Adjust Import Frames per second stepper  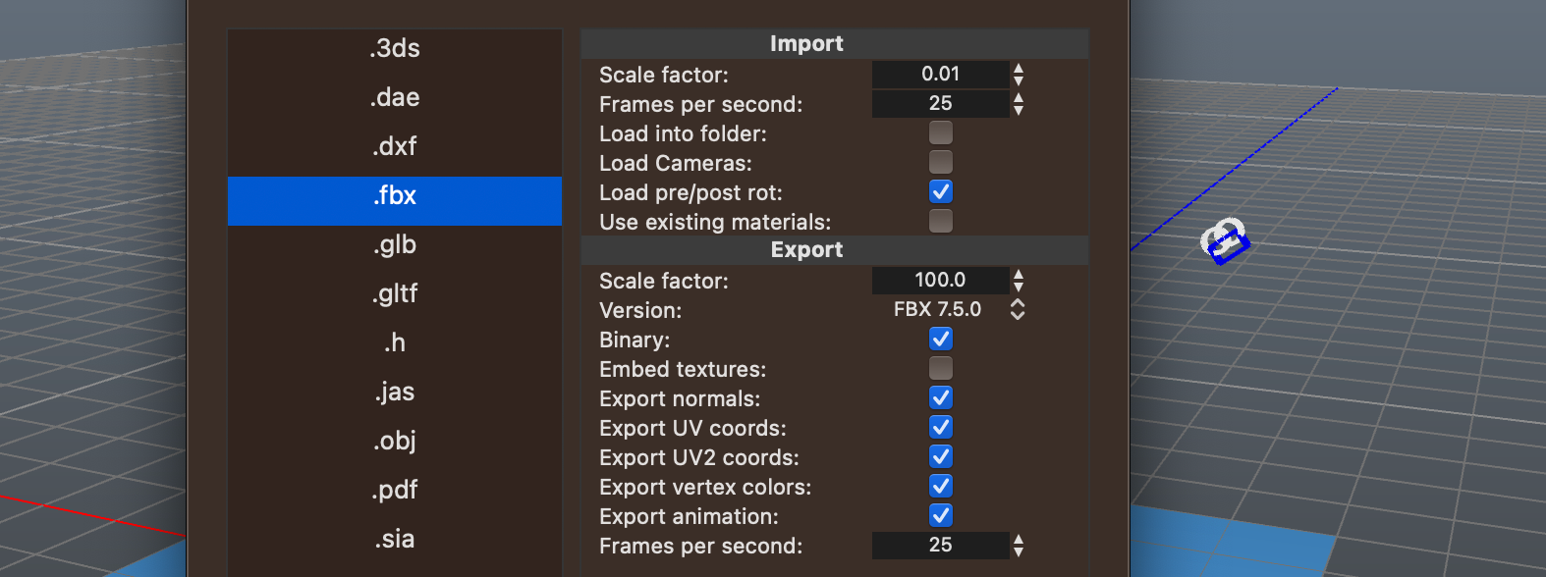(1019, 104)
